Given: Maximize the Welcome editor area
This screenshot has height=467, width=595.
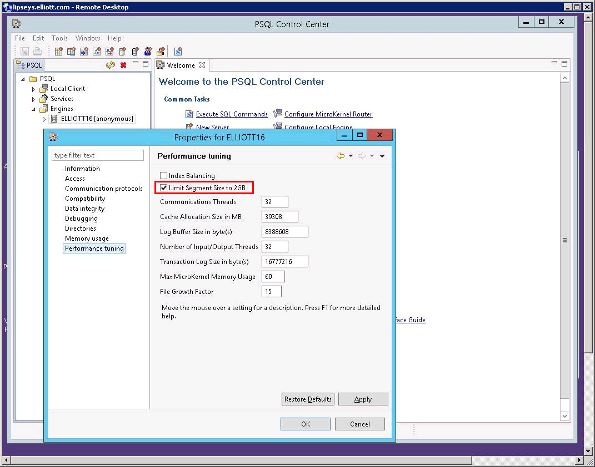Looking at the screenshot, I should coord(564,64).
